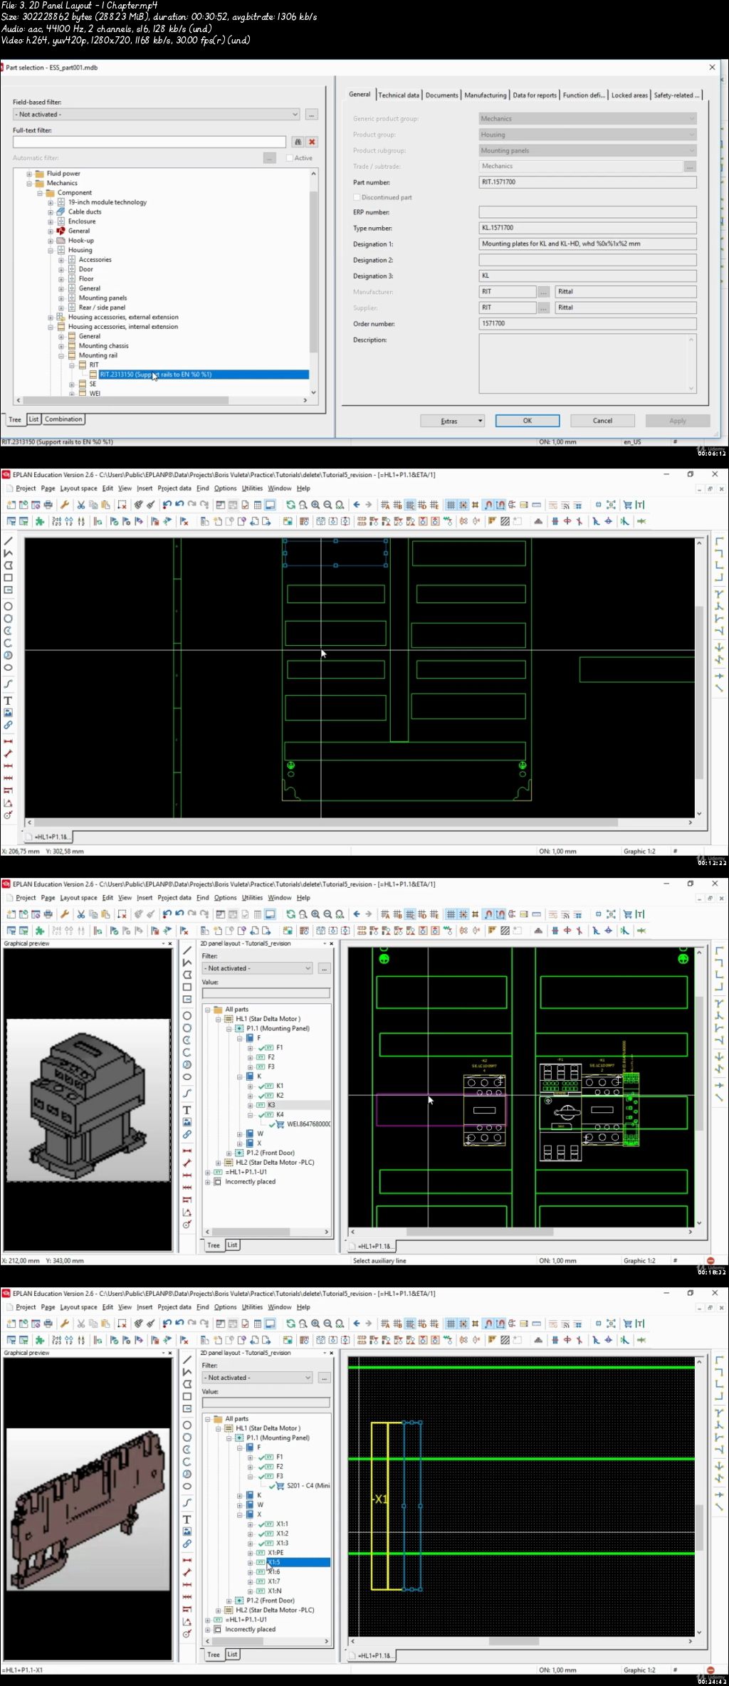This screenshot has width=729, height=1686.
Task: Click binoculars search icon beside Full-text filter
Action: click(x=298, y=142)
